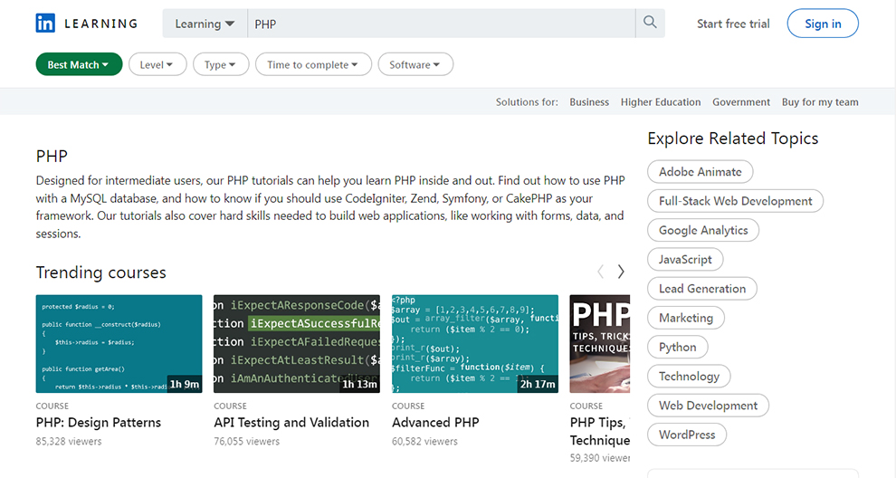Go to next trending courses with right chevron
This screenshot has height=478, width=896.
621,272
